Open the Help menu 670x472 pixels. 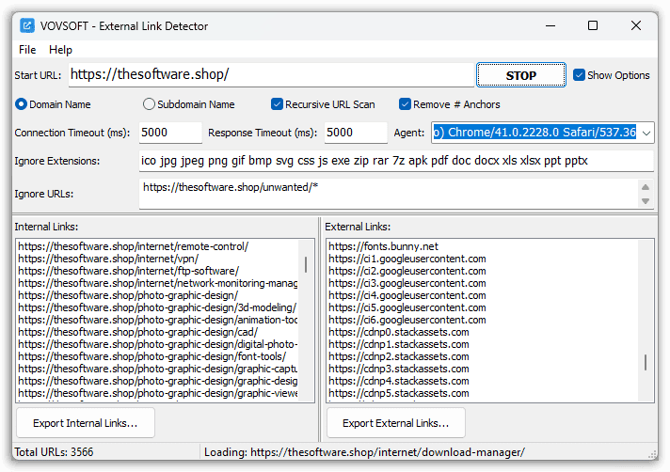point(60,50)
